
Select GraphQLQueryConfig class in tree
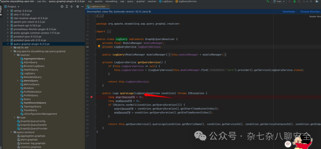coord(33,121)
